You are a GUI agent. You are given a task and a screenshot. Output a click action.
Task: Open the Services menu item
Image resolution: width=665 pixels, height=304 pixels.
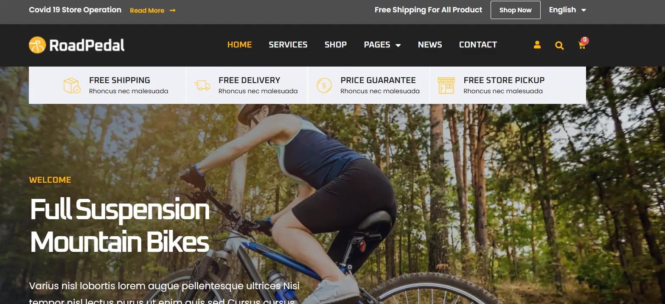(x=288, y=45)
